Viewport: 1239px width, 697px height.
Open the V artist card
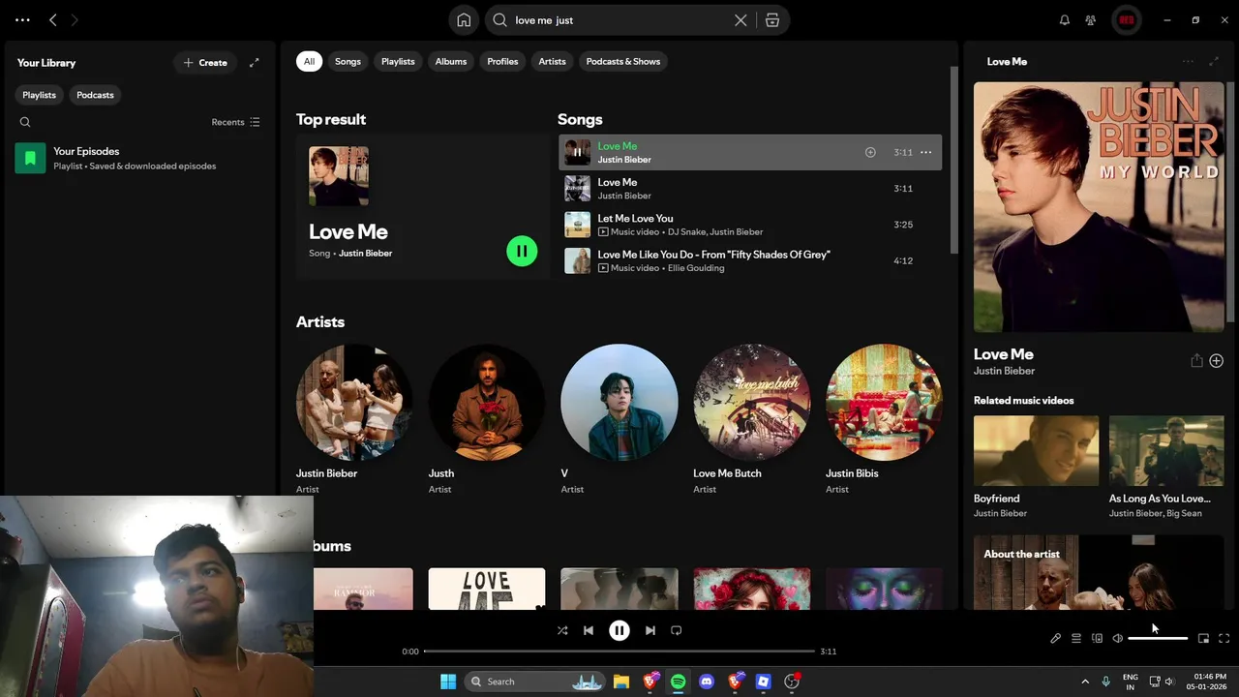[x=619, y=420]
